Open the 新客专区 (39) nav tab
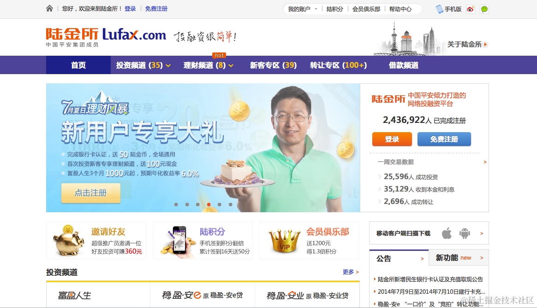The width and height of the screenshot is (537, 308). 273,65
